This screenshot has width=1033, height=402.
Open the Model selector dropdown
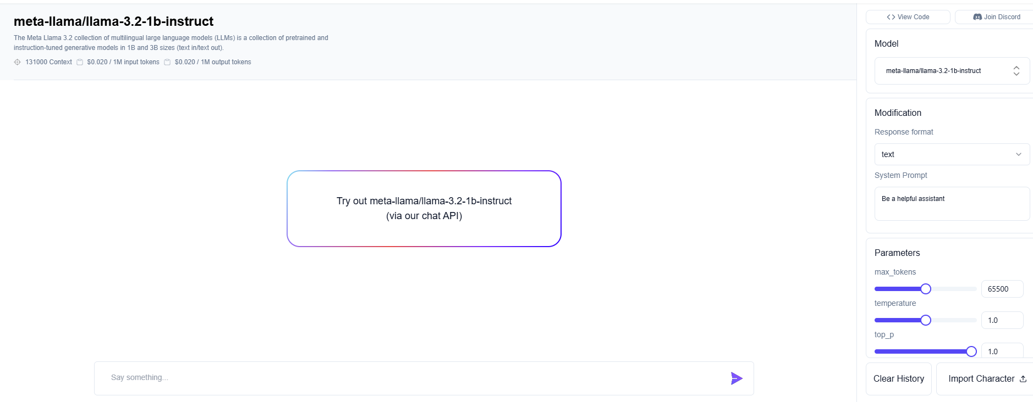click(952, 71)
